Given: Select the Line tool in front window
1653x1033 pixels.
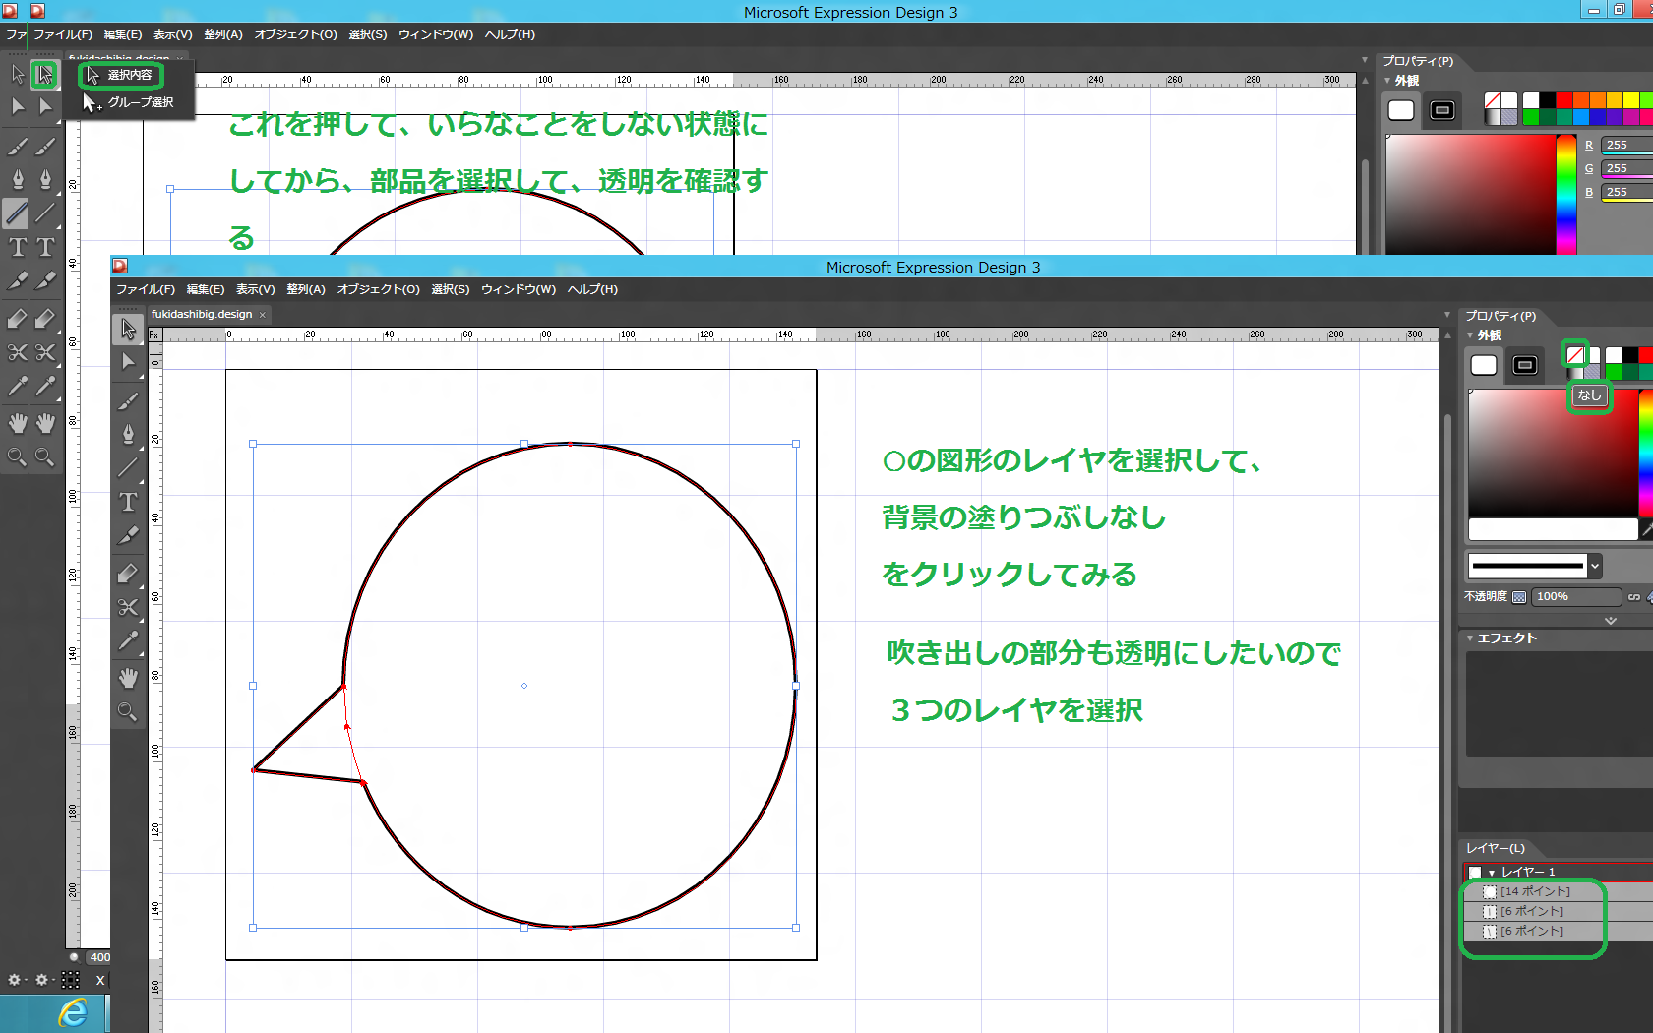Looking at the screenshot, I should [x=128, y=467].
